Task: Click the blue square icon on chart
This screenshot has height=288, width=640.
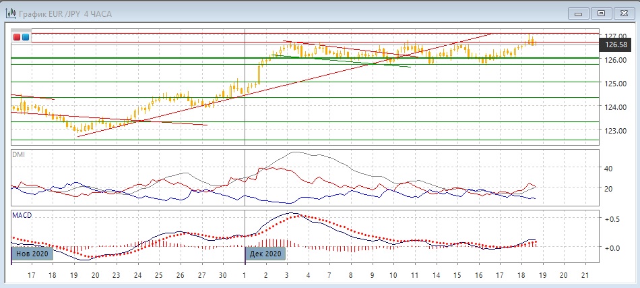Action: pyautogui.click(x=26, y=38)
